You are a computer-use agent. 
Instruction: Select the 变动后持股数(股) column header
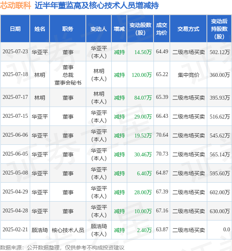point(219,29)
